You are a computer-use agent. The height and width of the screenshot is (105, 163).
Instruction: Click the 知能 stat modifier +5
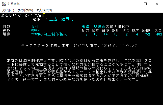tap(96, 34)
